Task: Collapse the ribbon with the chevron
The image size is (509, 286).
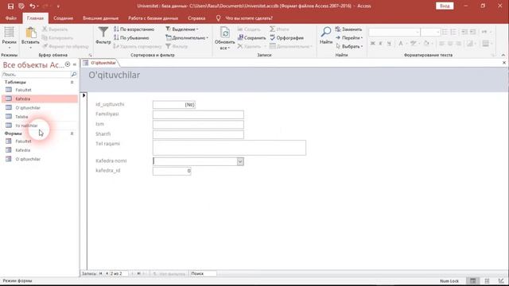Action: 503,55
